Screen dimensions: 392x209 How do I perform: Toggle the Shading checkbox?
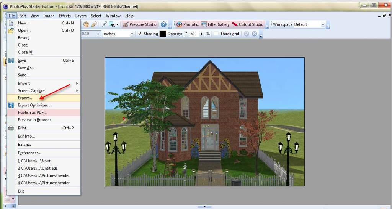(140, 34)
